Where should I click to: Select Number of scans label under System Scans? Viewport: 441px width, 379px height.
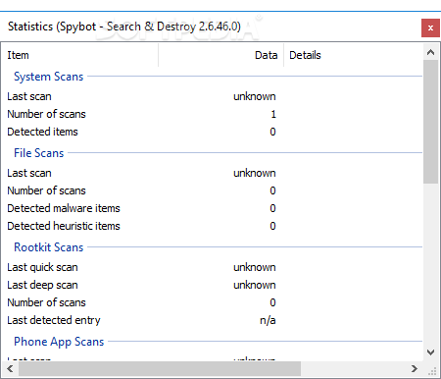click(x=46, y=114)
